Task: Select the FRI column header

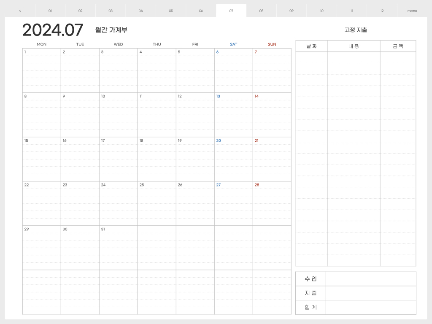Action: click(195, 44)
